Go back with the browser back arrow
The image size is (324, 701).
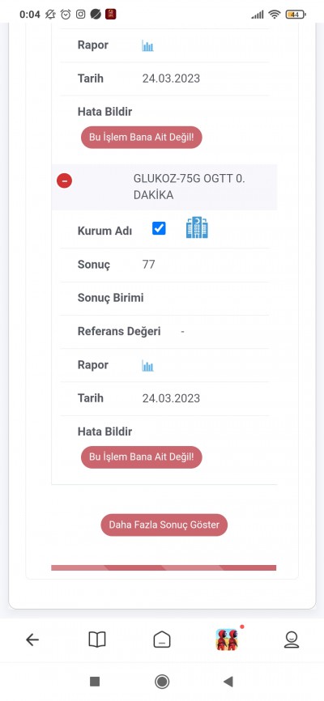pos(32,640)
